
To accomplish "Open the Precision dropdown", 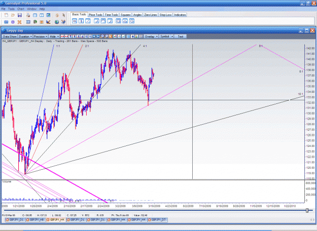I will [41, 36].
